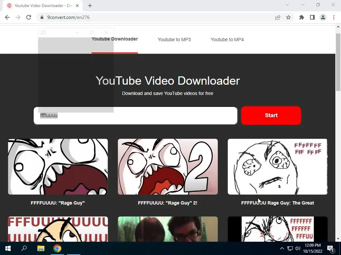Viewport: 341px width, 255px height.
Task: Click the browser forward arrow
Action: [18, 17]
